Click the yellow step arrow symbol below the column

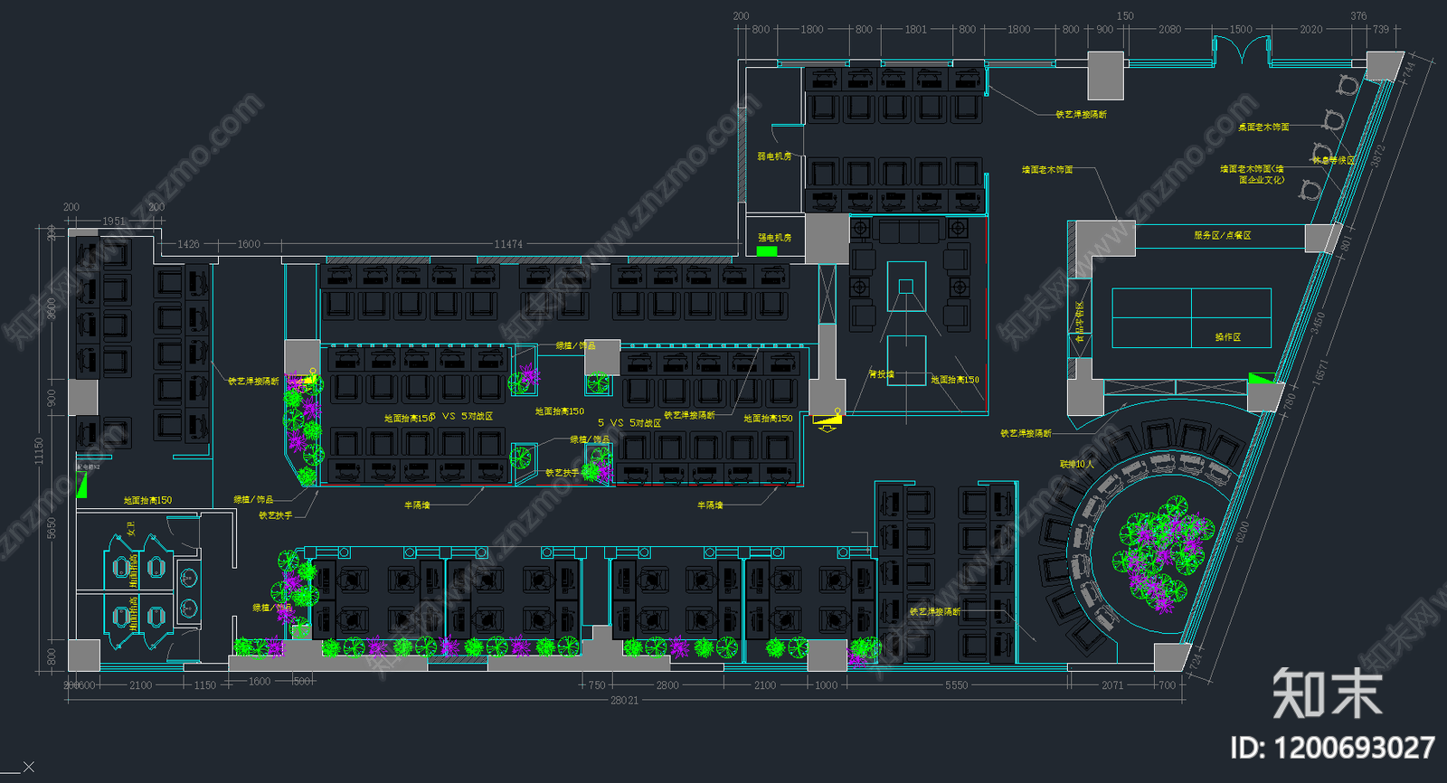click(x=828, y=419)
